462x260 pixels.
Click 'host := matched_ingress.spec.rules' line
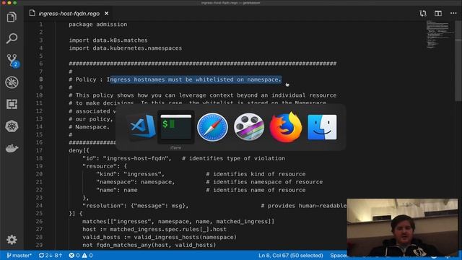click(x=154, y=230)
